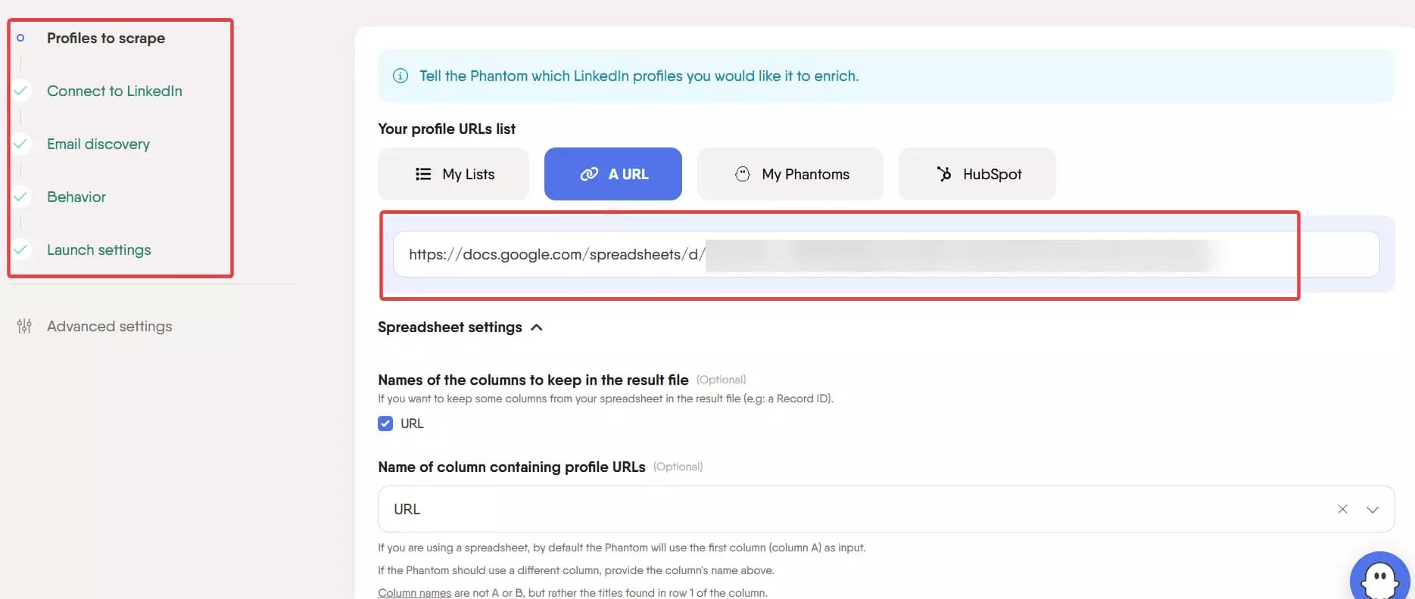The height and width of the screenshot is (599, 1415).
Task: Click the clear X inside the URL column field
Action: coord(1342,509)
